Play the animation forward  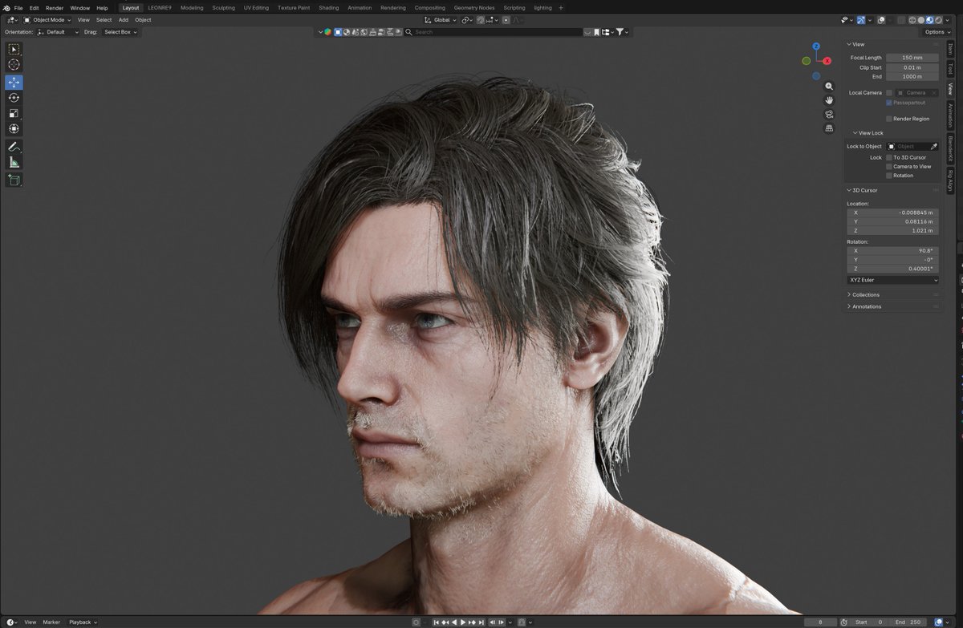coord(463,622)
